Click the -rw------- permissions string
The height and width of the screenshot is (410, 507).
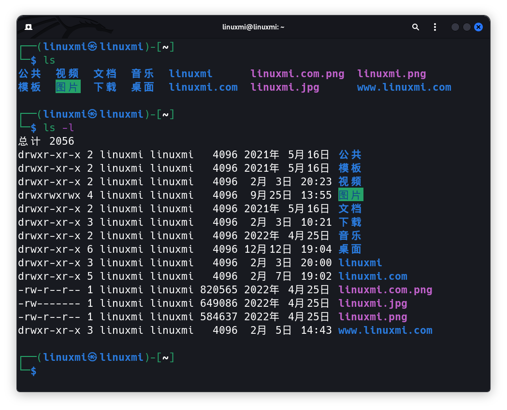tap(49, 303)
